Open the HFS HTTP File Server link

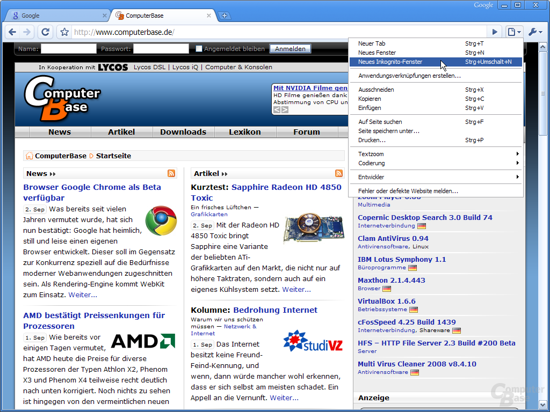tap(437, 343)
